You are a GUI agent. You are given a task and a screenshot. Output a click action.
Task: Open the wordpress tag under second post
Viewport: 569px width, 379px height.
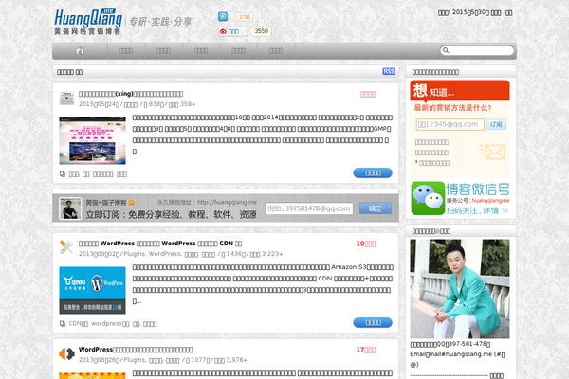coord(110,323)
